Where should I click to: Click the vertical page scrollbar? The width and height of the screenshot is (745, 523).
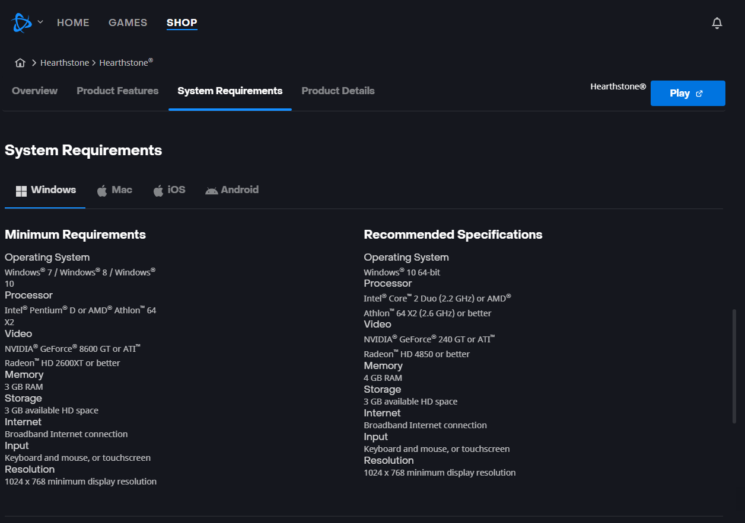tap(735, 365)
